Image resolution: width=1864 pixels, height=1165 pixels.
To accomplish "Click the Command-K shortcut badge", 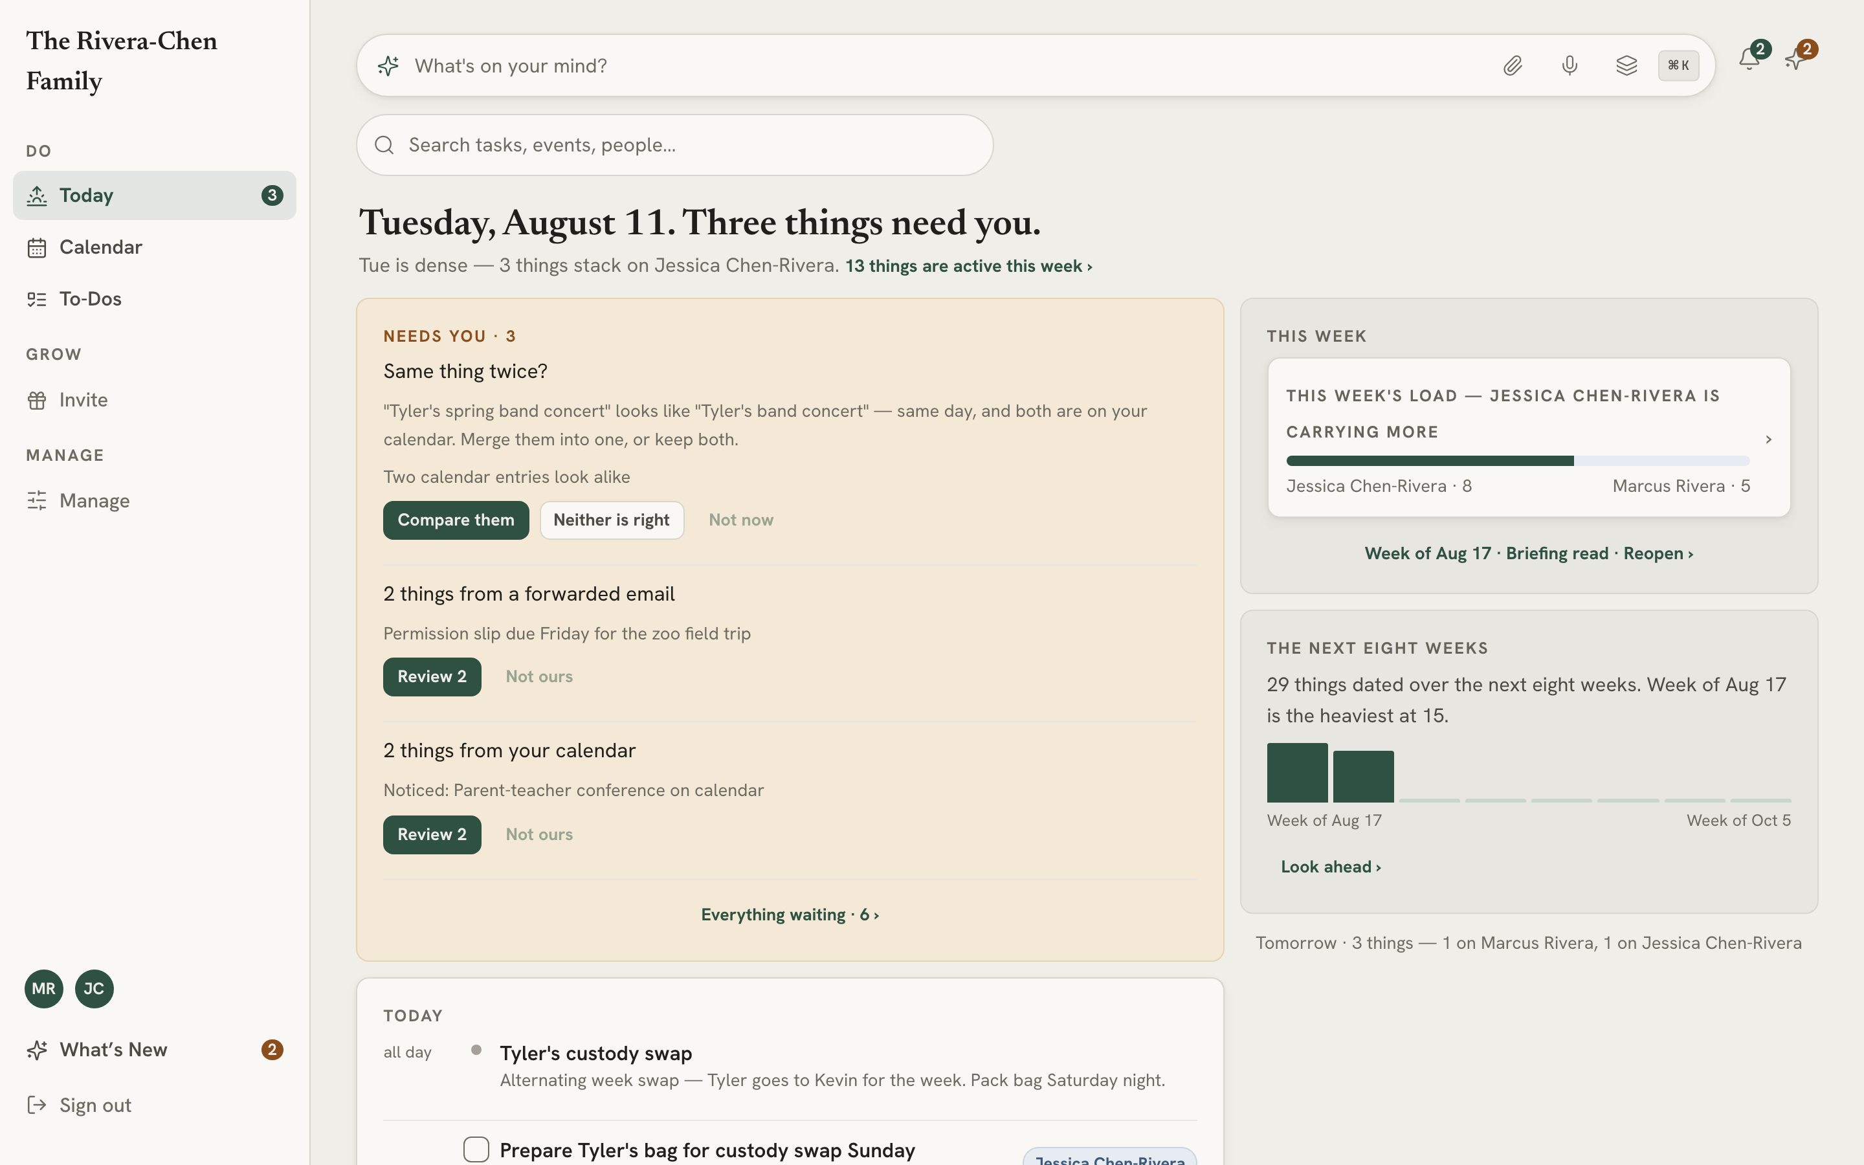I will (x=1678, y=65).
